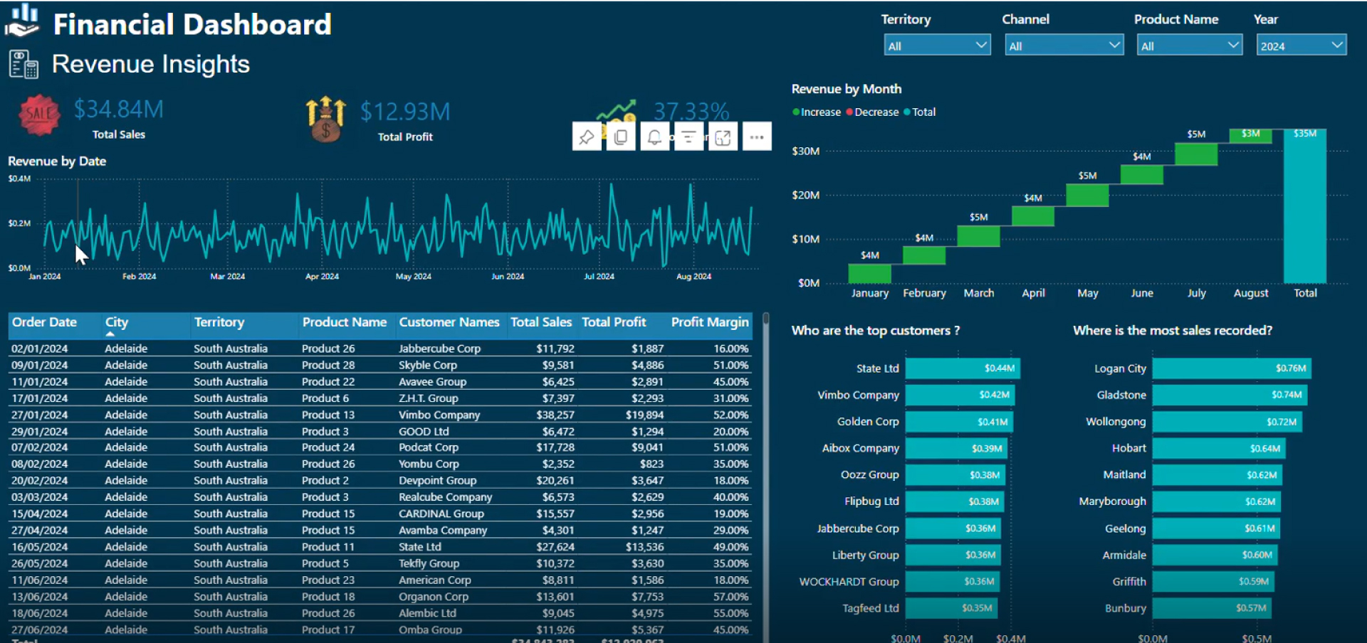The height and width of the screenshot is (643, 1367).
Task: Open more options with the ellipsis icon
Action: coord(757,136)
